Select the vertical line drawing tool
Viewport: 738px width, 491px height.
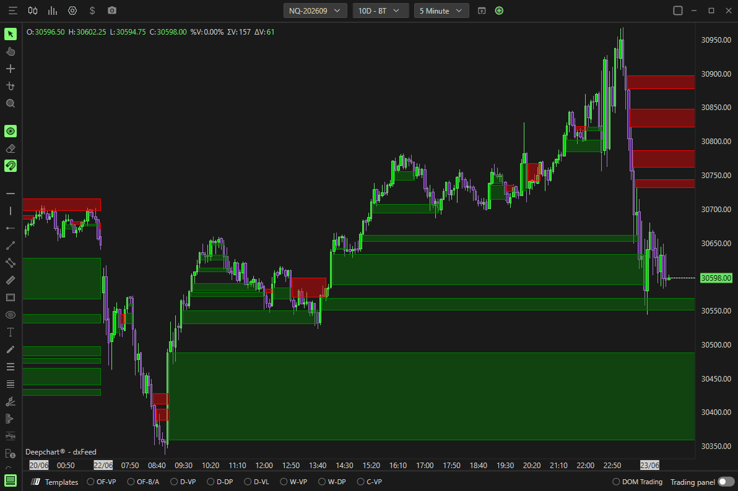point(11,211)
